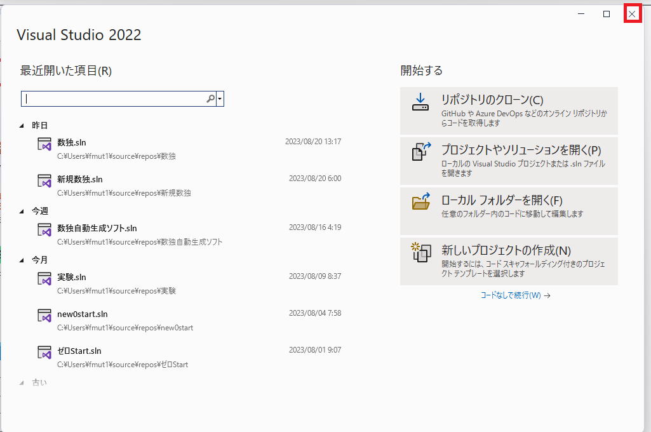Toggle the 古い group expander
This screenshot has width=651, height=432.
[x=22, y=383]
